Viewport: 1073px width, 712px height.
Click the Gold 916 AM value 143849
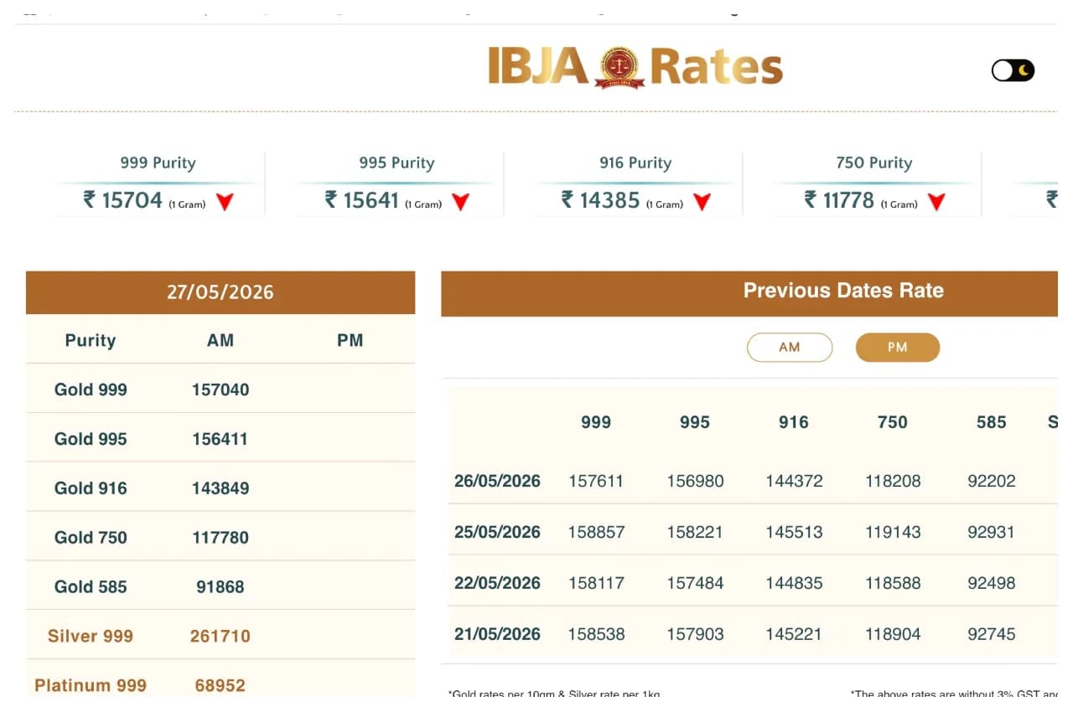(x=220, y=488)
